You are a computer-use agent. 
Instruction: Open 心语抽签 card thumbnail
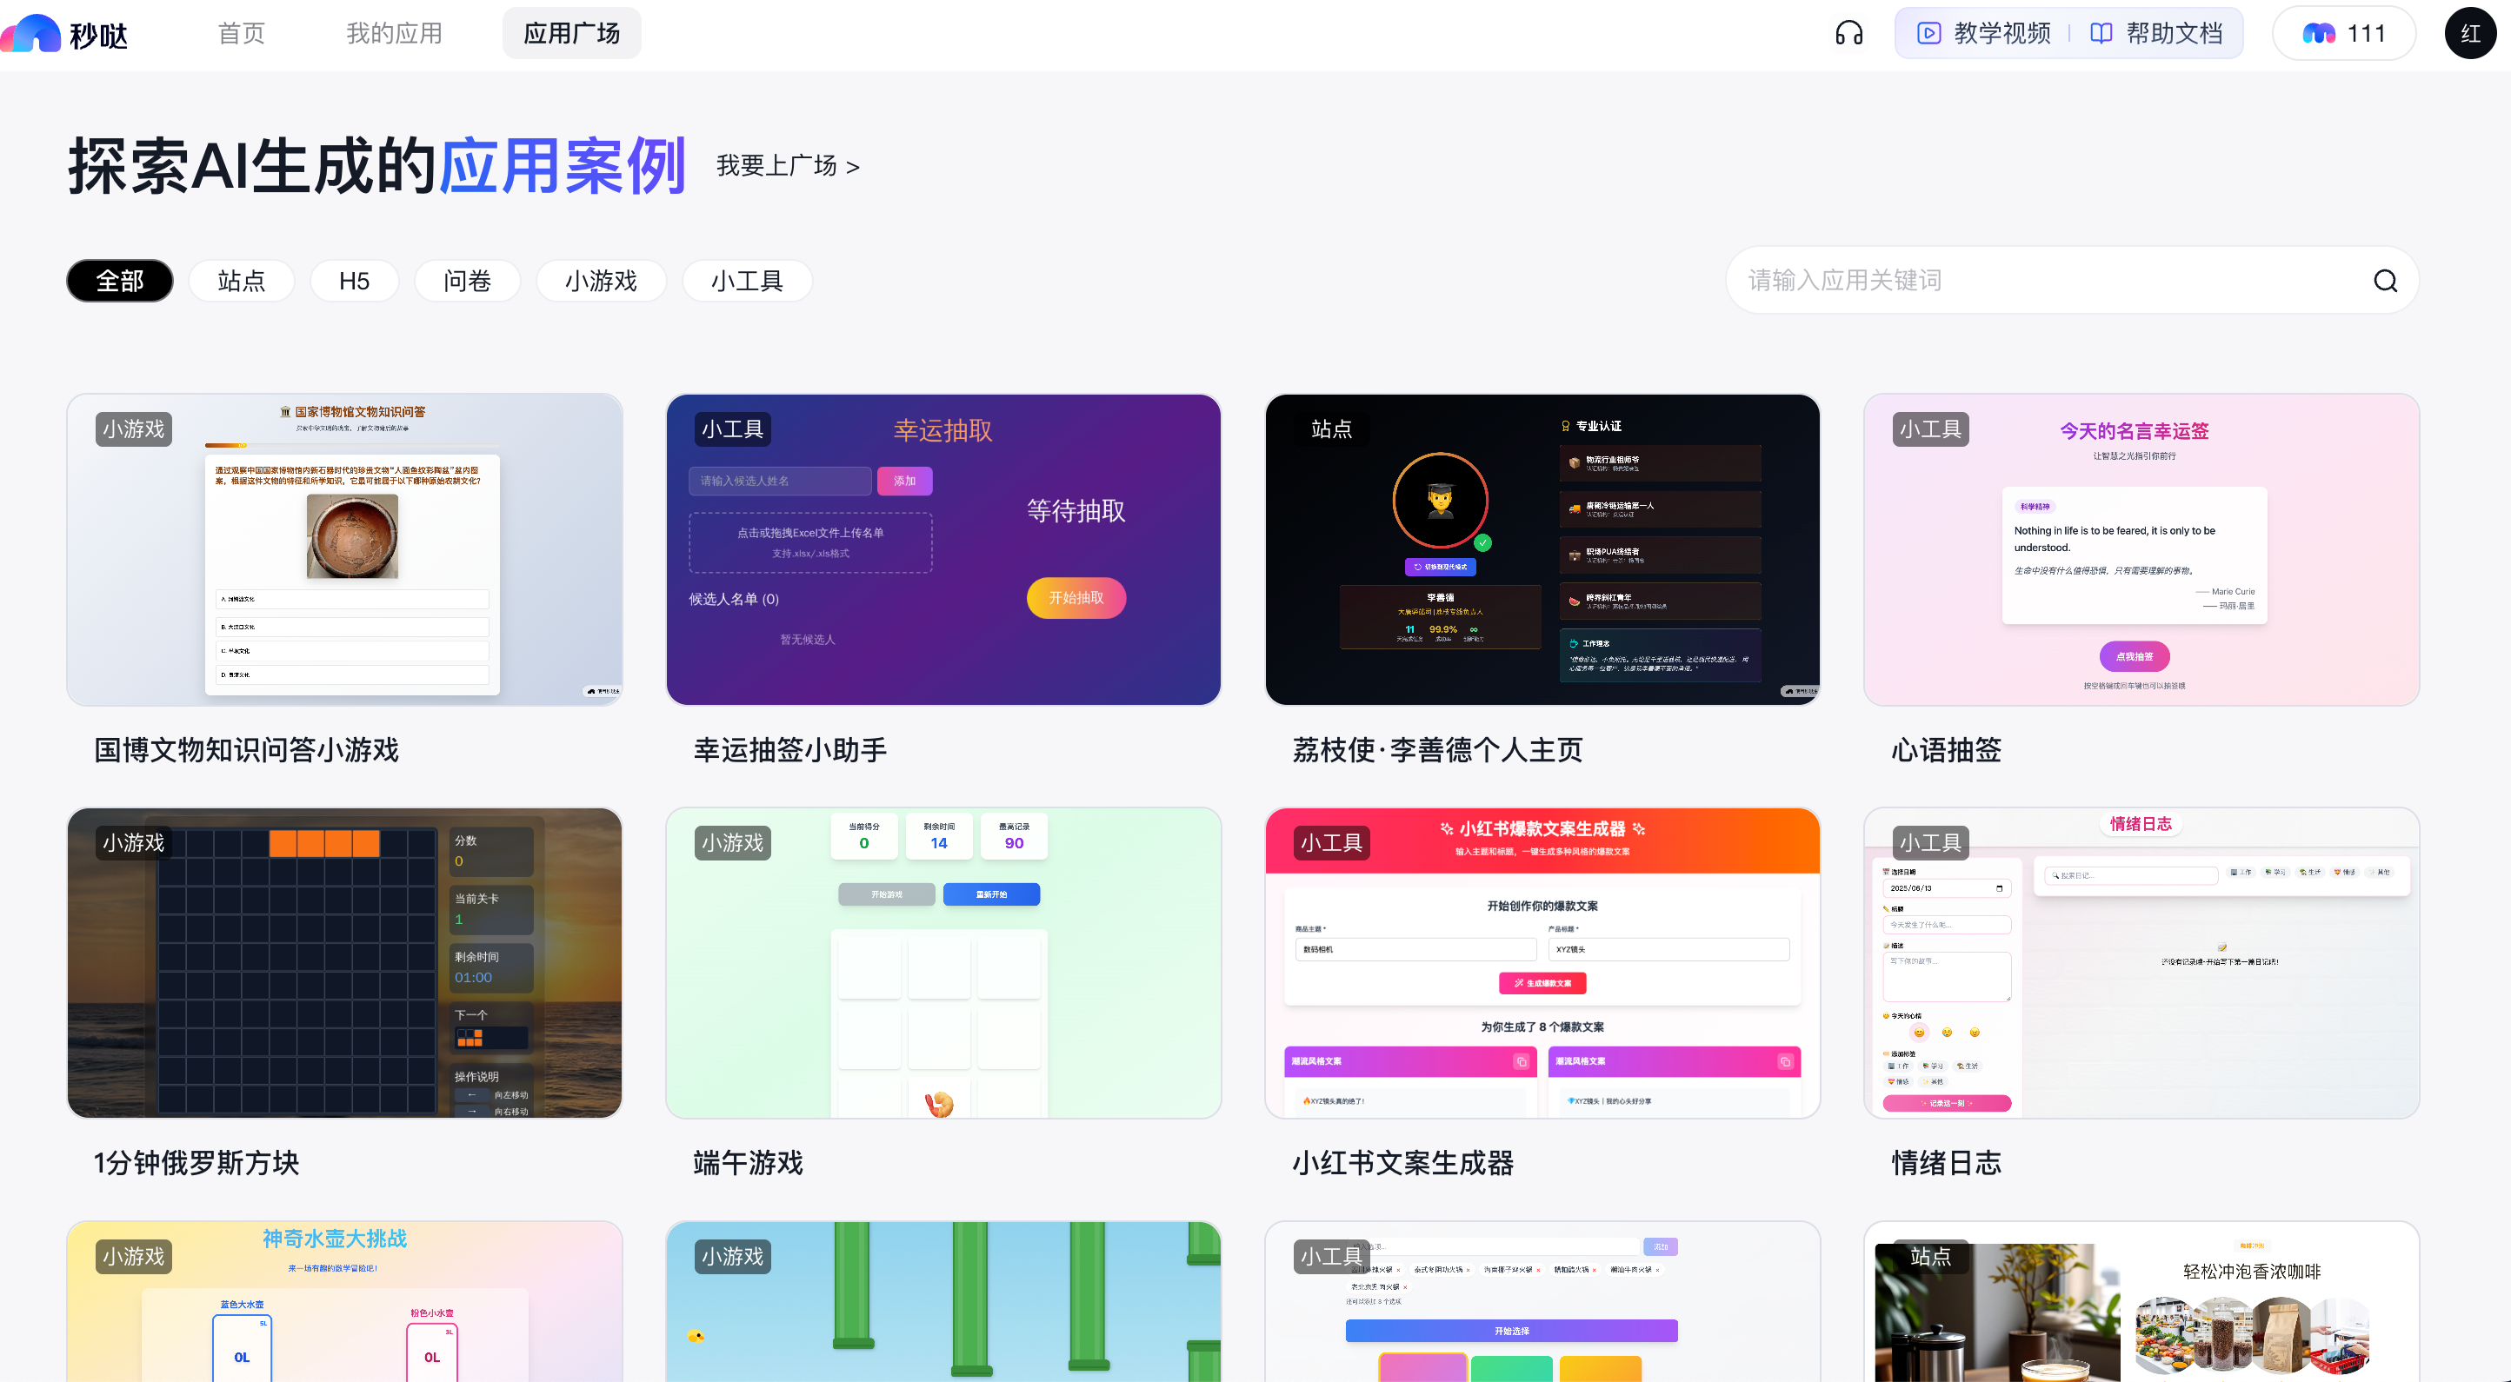pos(2141,549)
